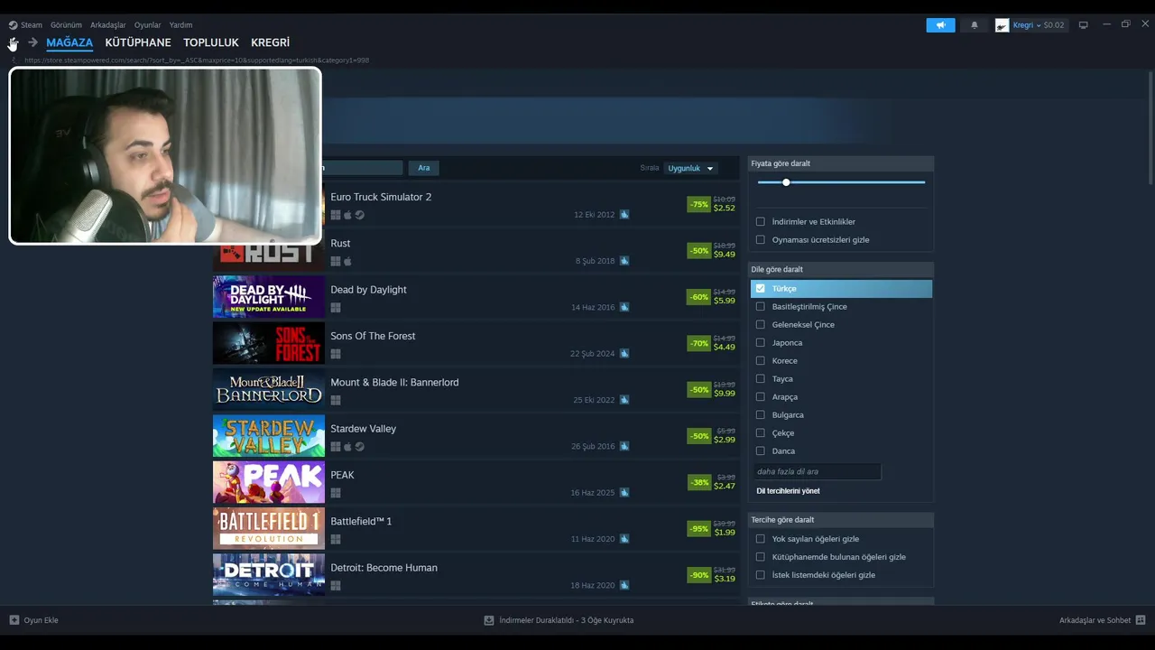
Task: Switch to the KÜTÜPHANE tab
Action: point(138,42)
